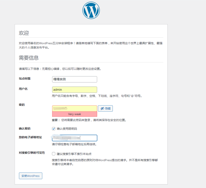Click the email address input field
The height and width of the screenshot is (188, 206).
pyautogui.click(x=74, y=138)
